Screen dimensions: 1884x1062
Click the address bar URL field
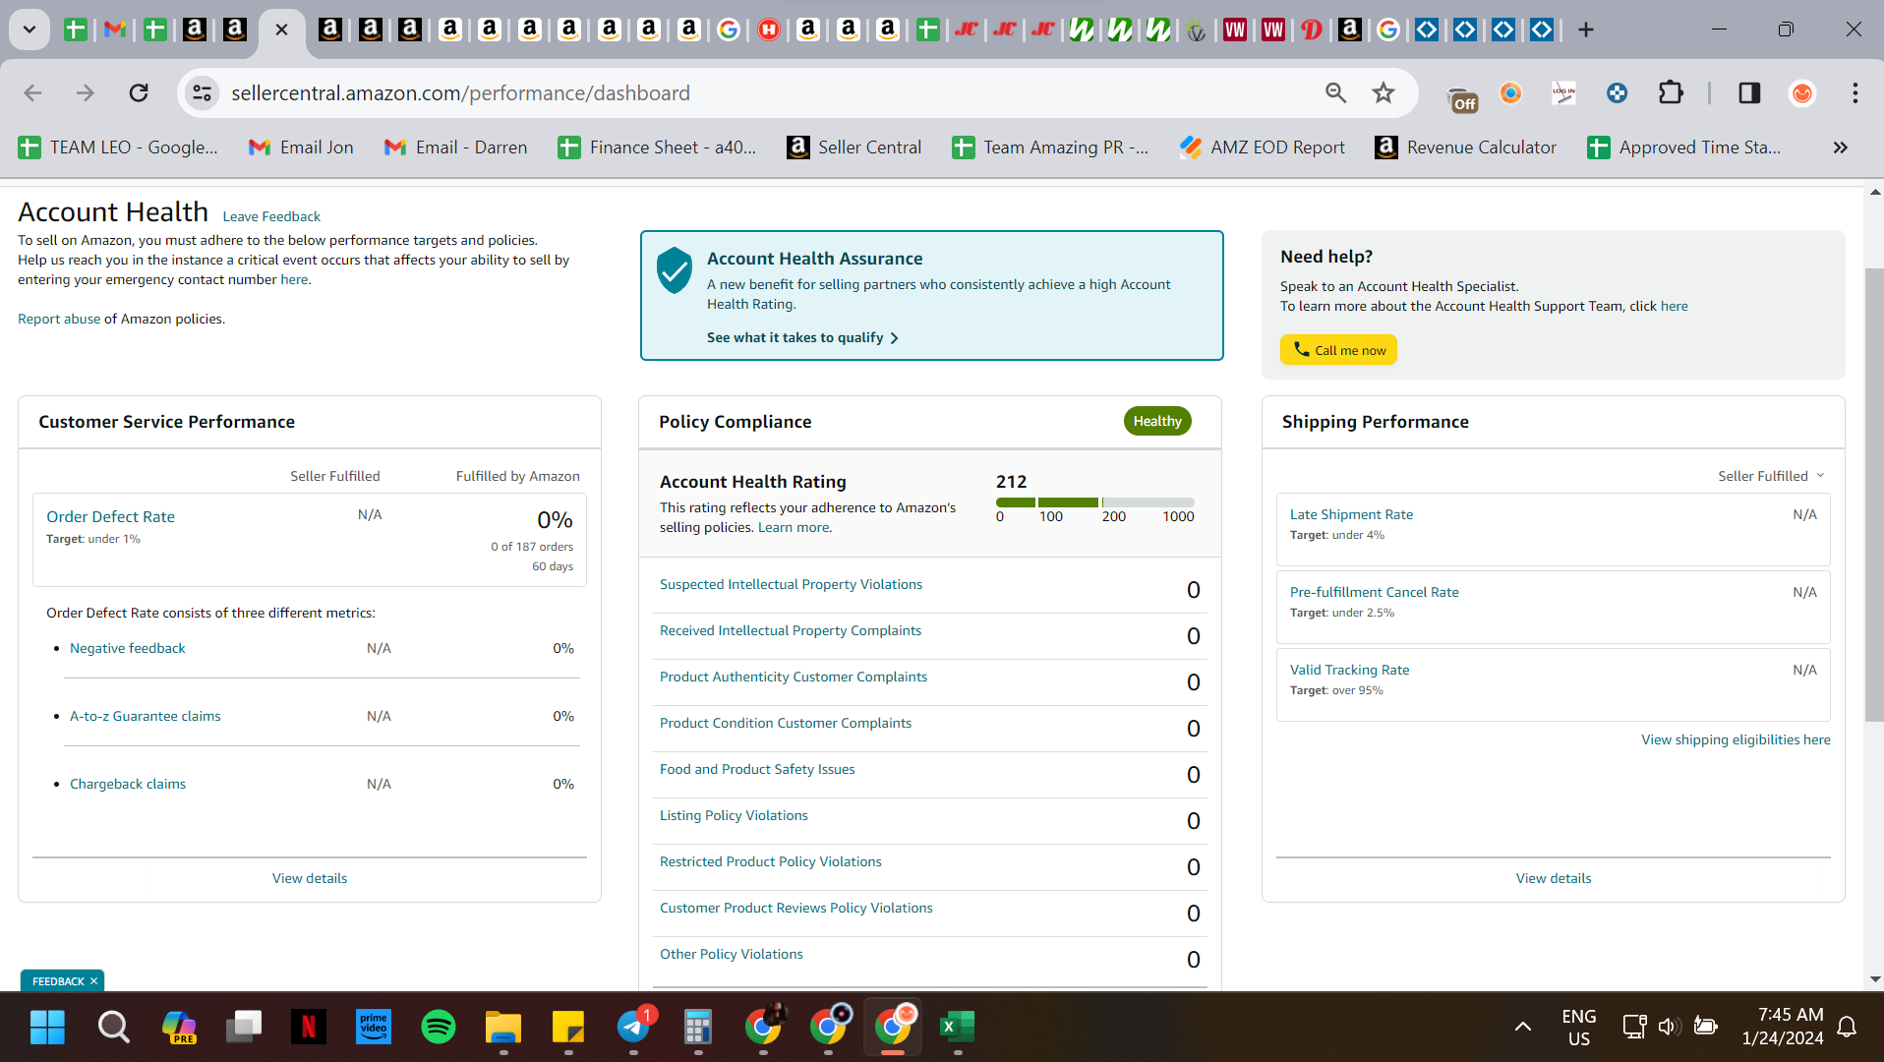click(x=767, y=92)
